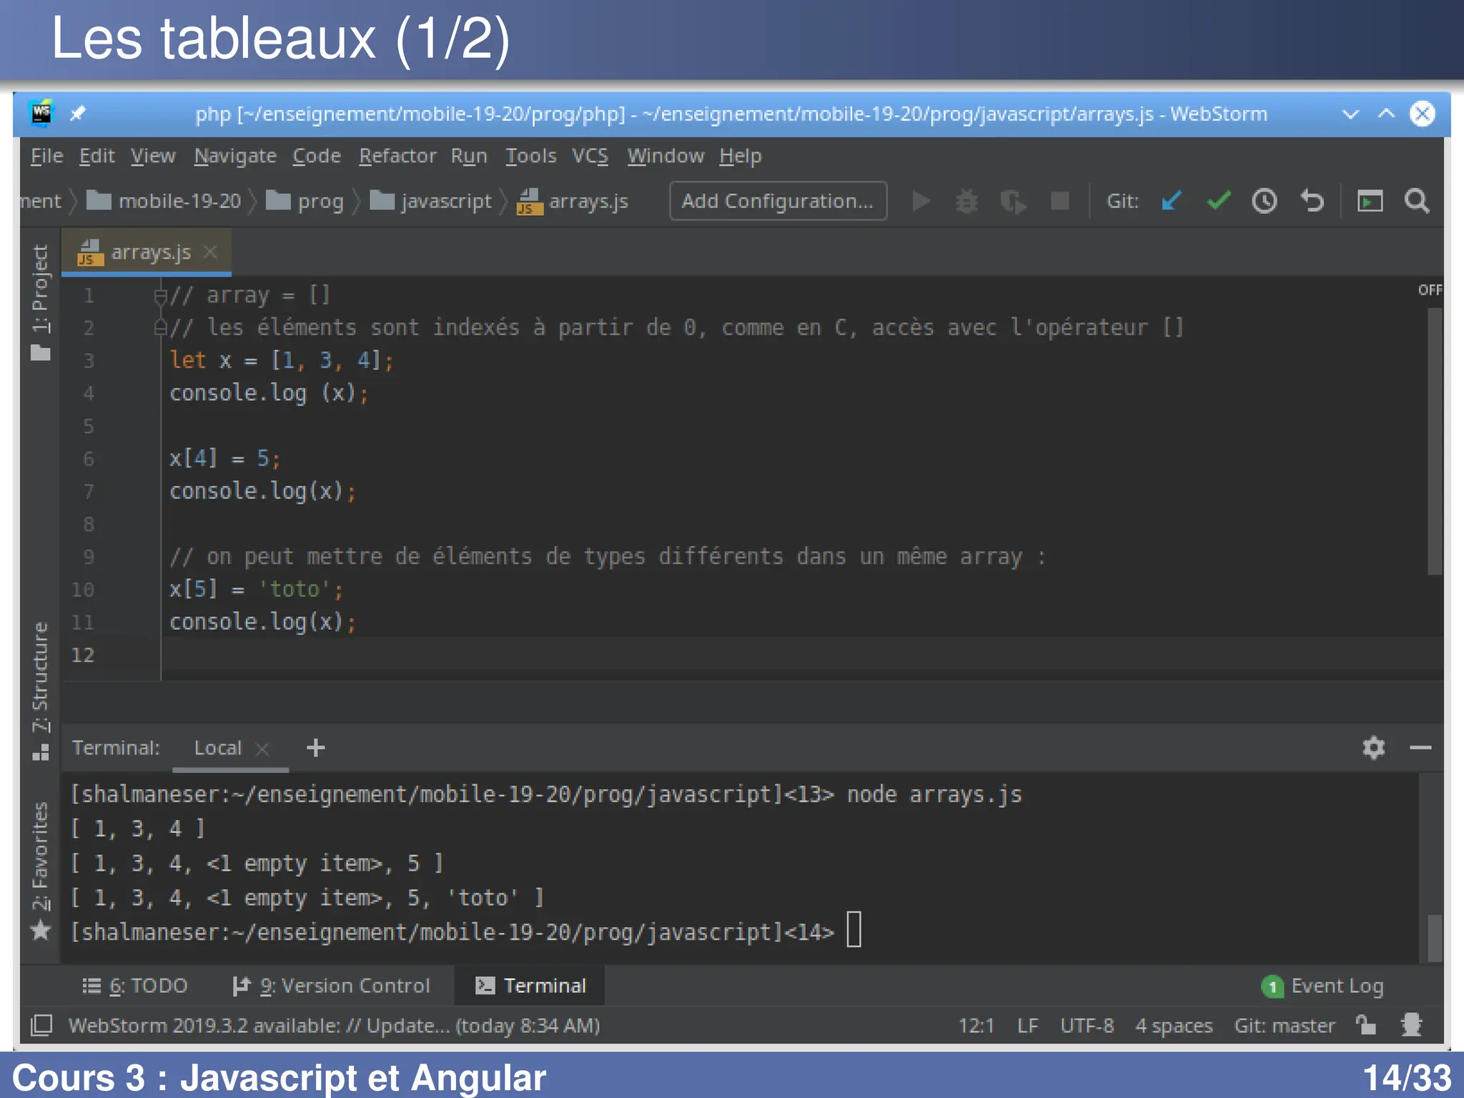Image resolution: width=1464 pixels, height=1098 pixels.
Task: Click mobile-19-20 breadcrumb folder
Action: coord(164,202)
